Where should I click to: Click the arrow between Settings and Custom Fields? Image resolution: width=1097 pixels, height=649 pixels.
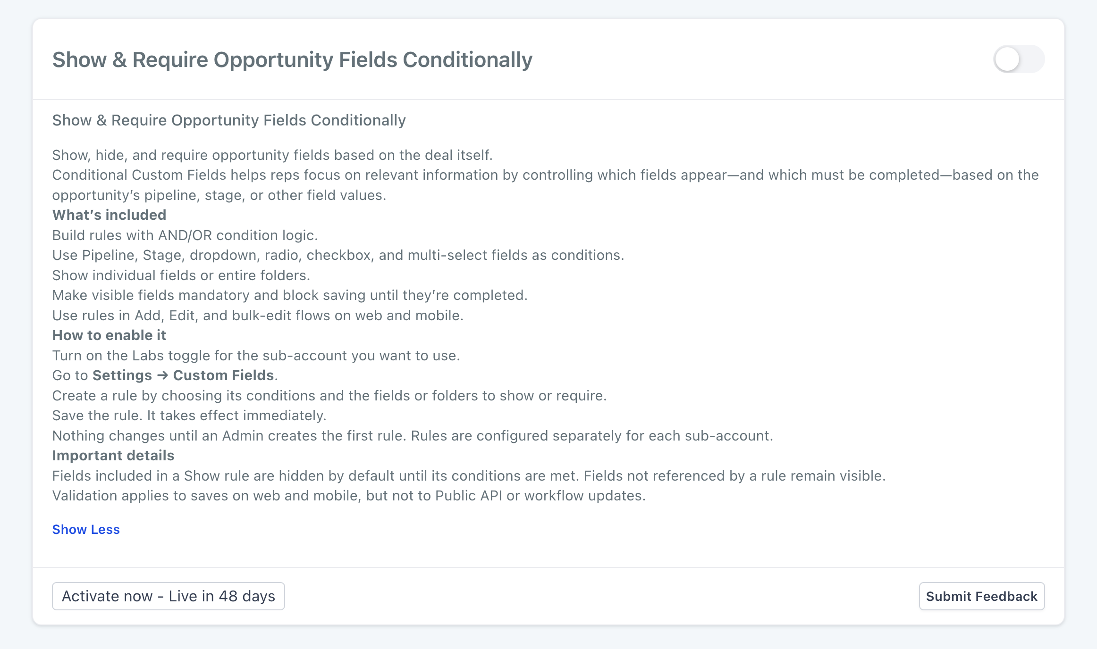(x=162, y=375)
